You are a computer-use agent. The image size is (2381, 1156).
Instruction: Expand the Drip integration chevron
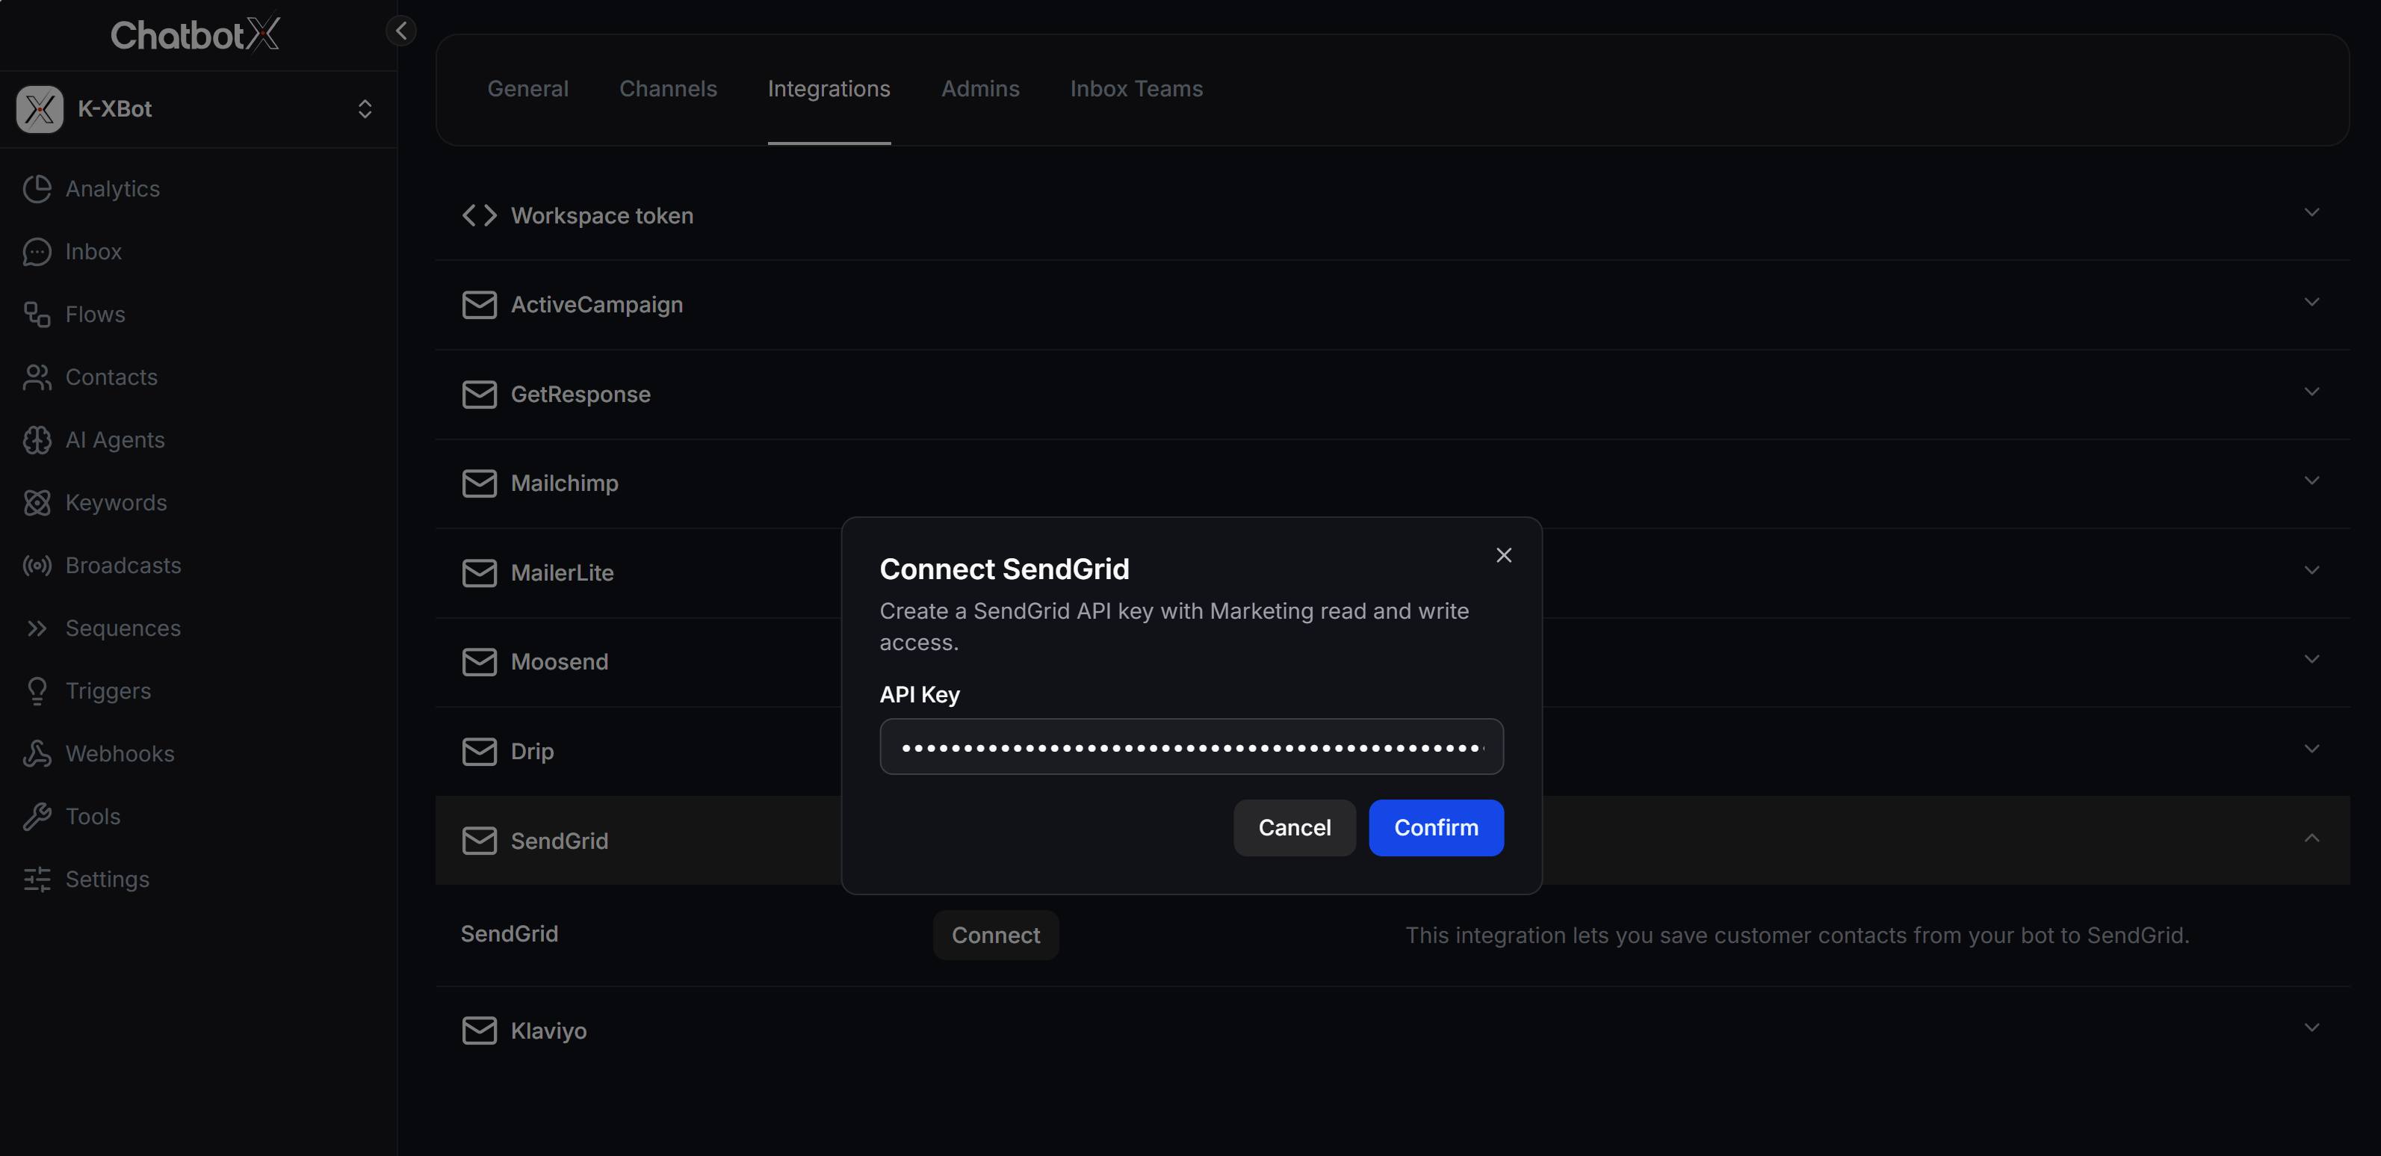pos(2311,749)
